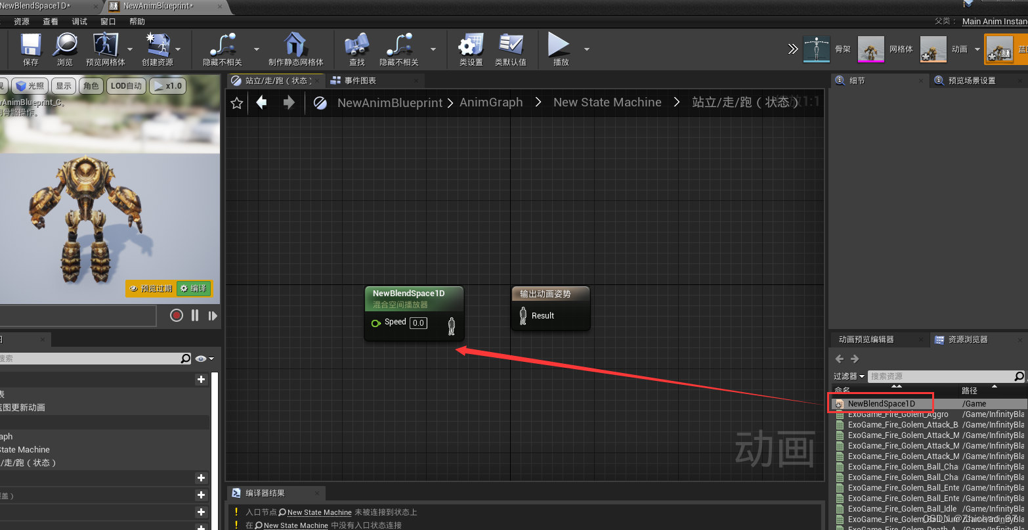This screenshot has width=1028, height=530.
Task: Click the pose output pin on NewBlendSpace1D node
Action: point(452,326)
